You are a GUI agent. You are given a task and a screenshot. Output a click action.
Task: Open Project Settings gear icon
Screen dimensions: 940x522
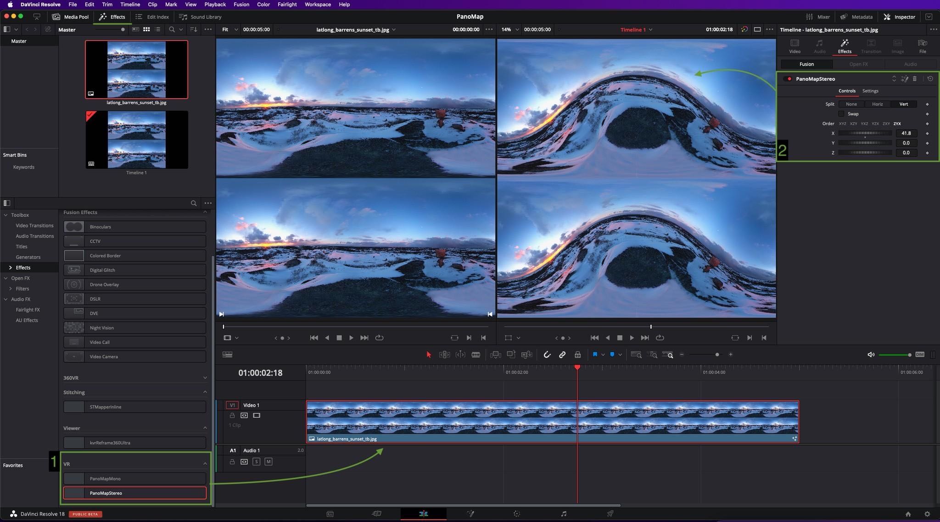(927, 514)
